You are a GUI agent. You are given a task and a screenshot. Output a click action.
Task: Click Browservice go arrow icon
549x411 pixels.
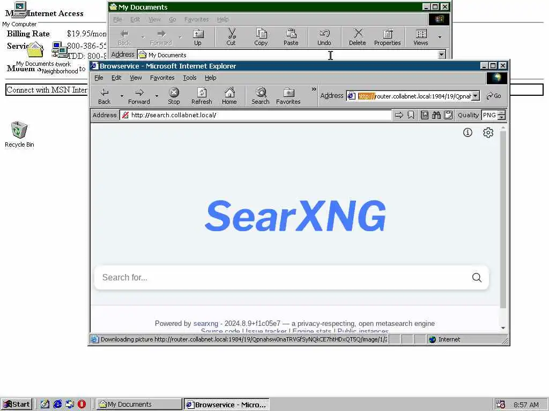tap(399, 115)
